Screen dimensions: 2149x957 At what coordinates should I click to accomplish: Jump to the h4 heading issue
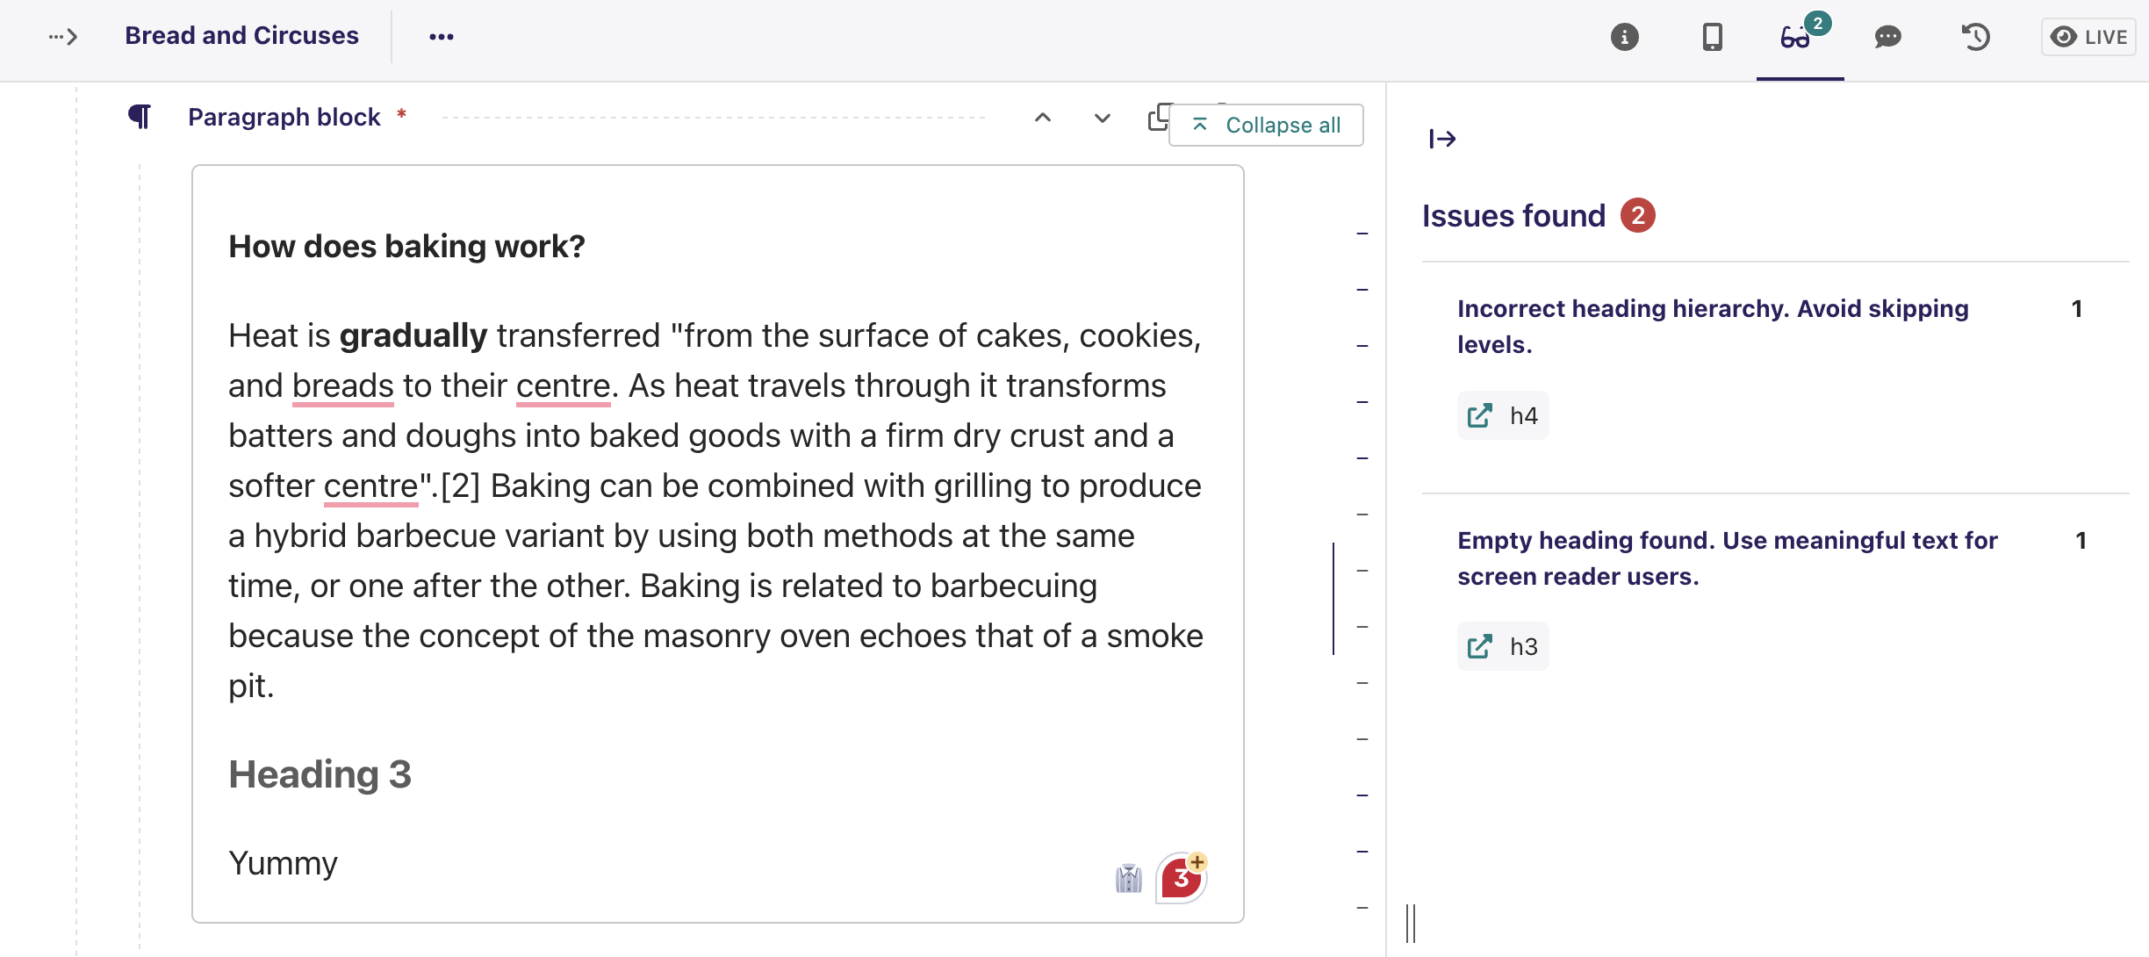1502,415
